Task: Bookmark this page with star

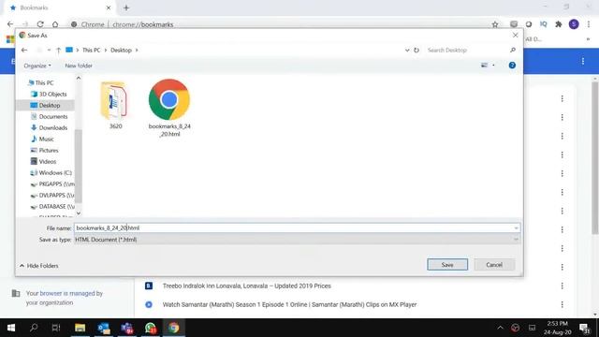Action: click(x=495, y=24)
